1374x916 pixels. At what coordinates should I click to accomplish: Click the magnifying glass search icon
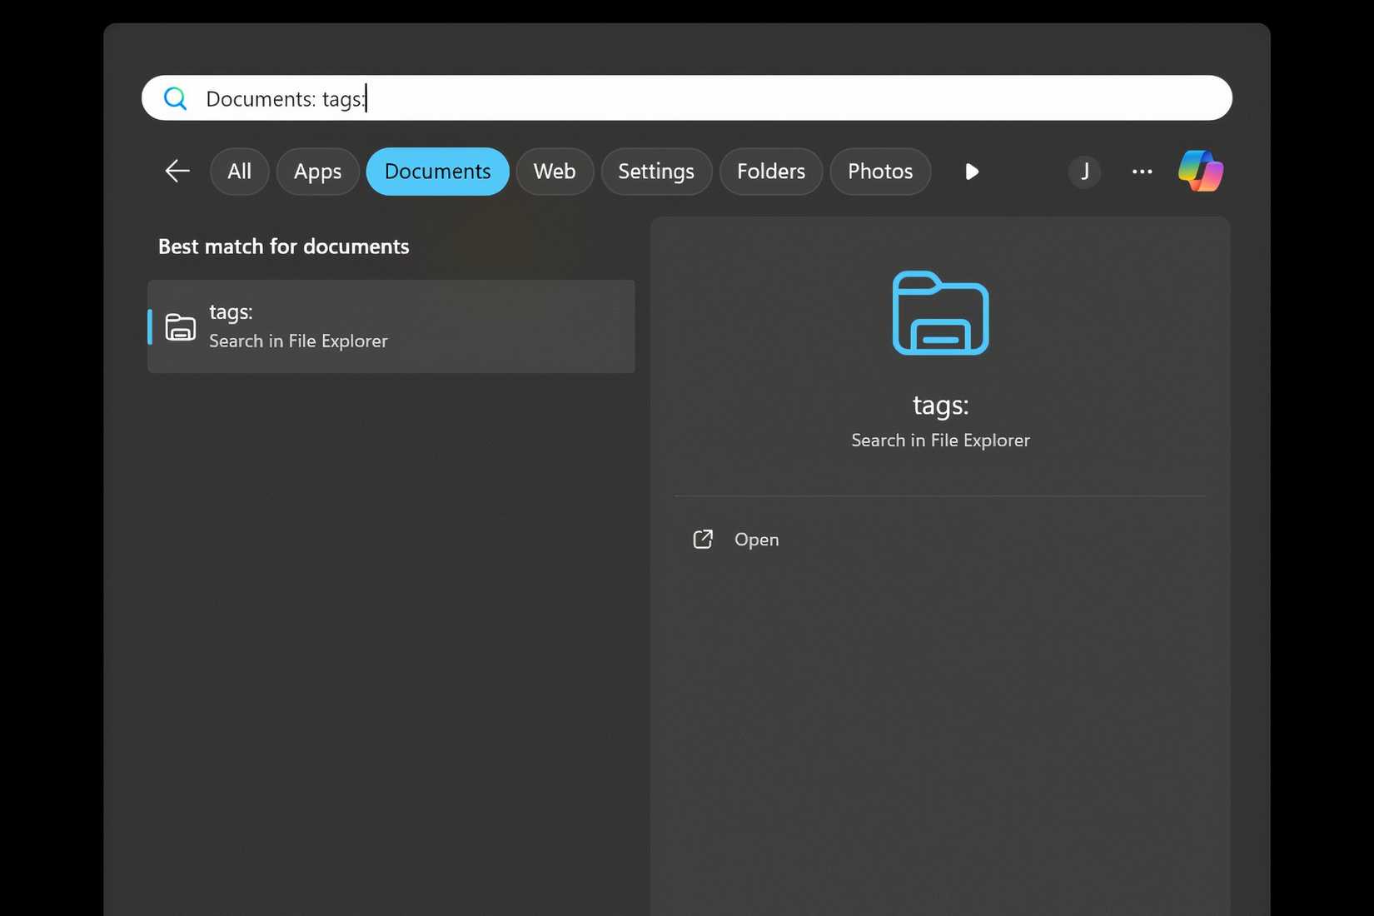coord(176,97)
